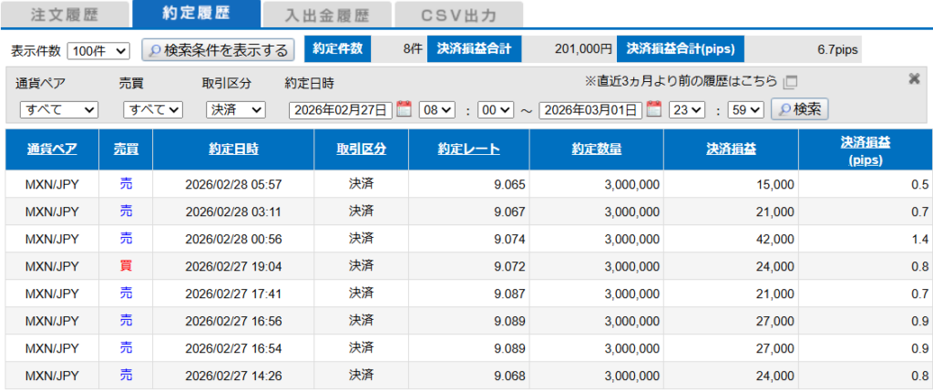
Task: Switch to the 注文履歴 tab
Action: pos(64,15)
